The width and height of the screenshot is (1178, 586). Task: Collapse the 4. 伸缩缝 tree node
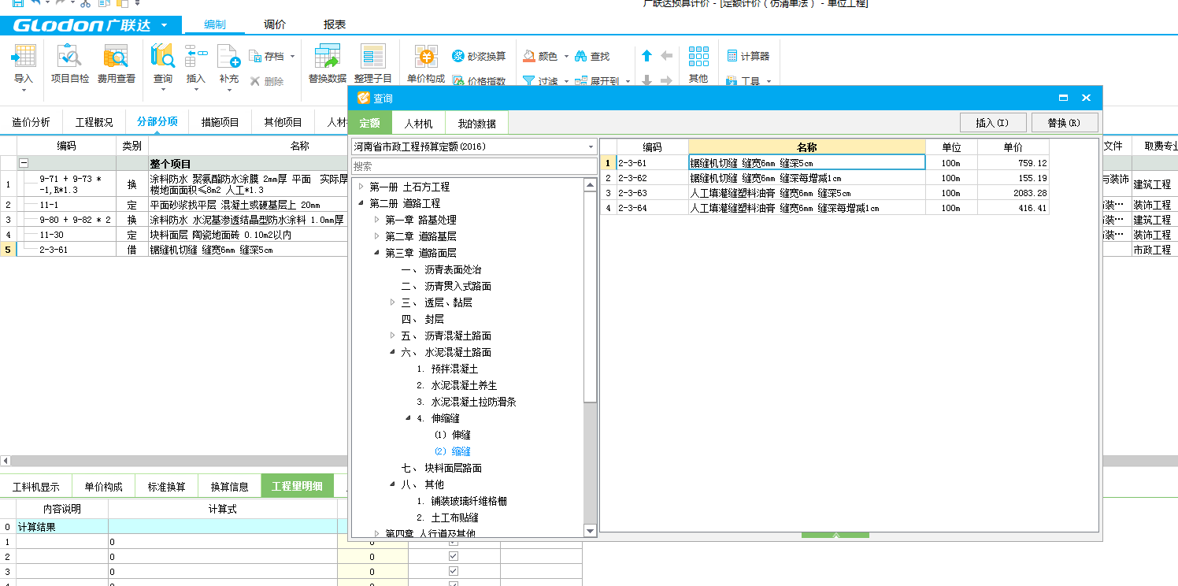tap(408, 418)
